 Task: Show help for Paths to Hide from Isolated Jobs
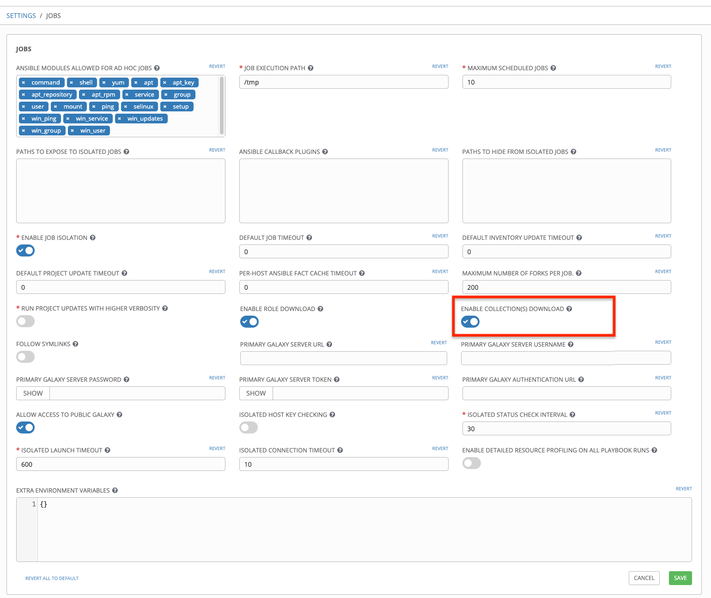point(573,152)
